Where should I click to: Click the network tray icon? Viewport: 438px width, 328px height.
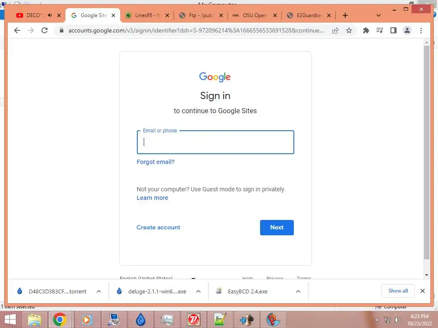tap(388, 319)
